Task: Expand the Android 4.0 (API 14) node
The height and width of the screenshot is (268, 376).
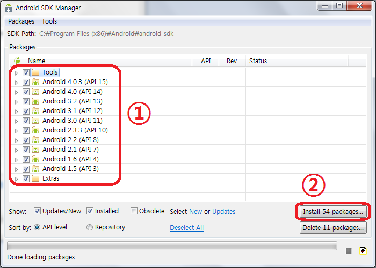Action: pyautogui.click(x=16, y=92)
